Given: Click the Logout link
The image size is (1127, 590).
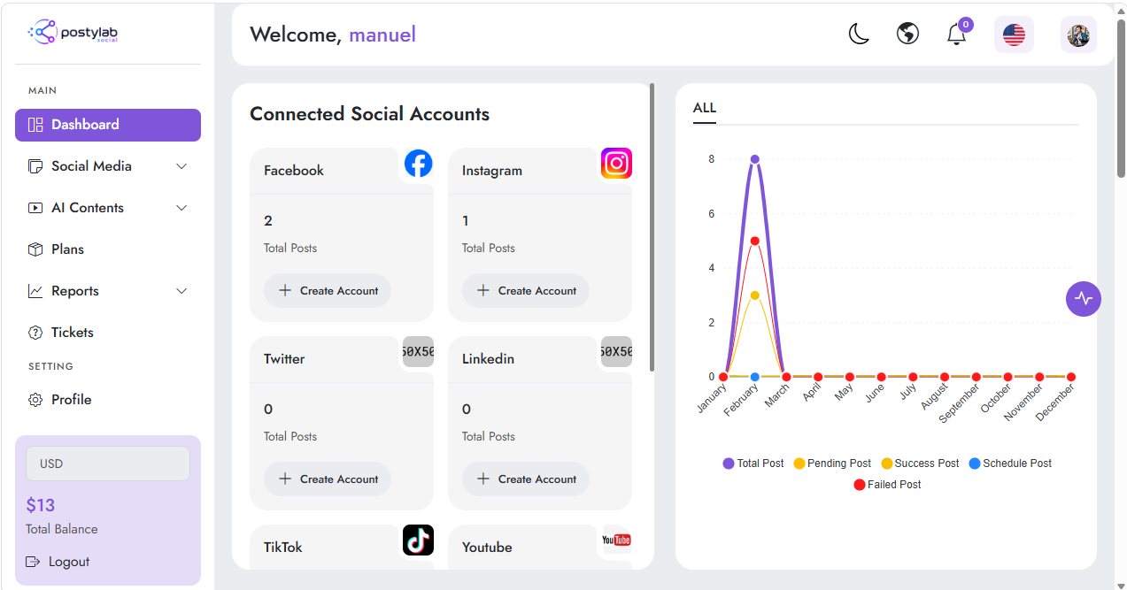Looking at the screenshot, I should coord(58,562).
